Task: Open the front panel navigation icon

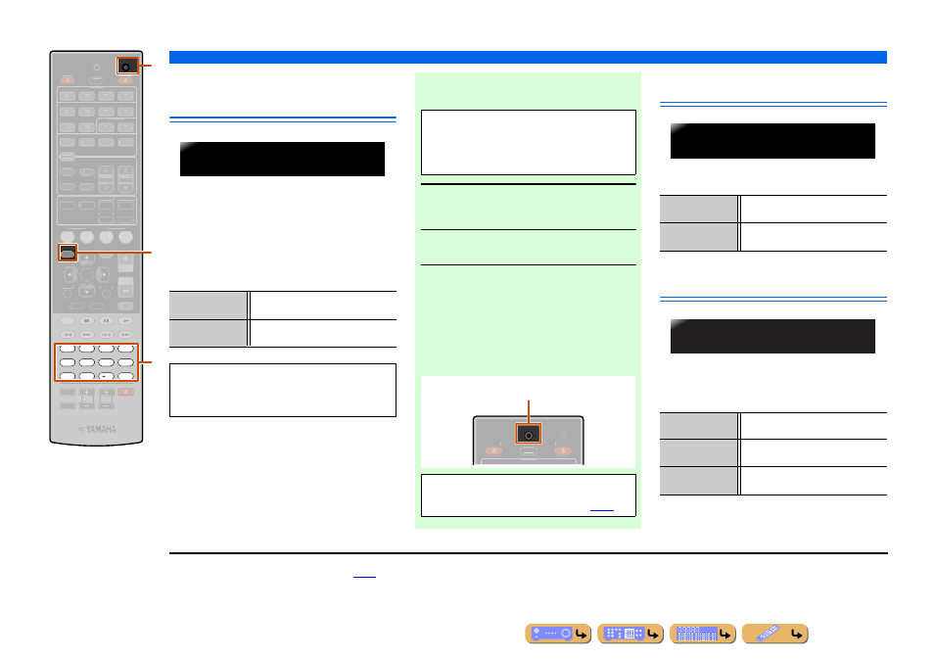Action: (558, 634)
